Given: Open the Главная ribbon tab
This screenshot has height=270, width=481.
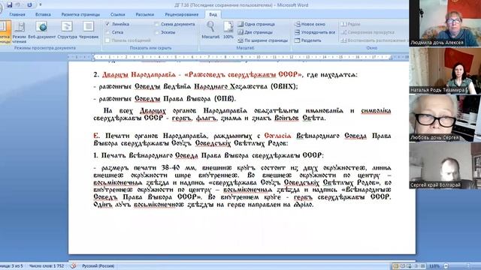Looking at the screenshot, I should [17, 14].
